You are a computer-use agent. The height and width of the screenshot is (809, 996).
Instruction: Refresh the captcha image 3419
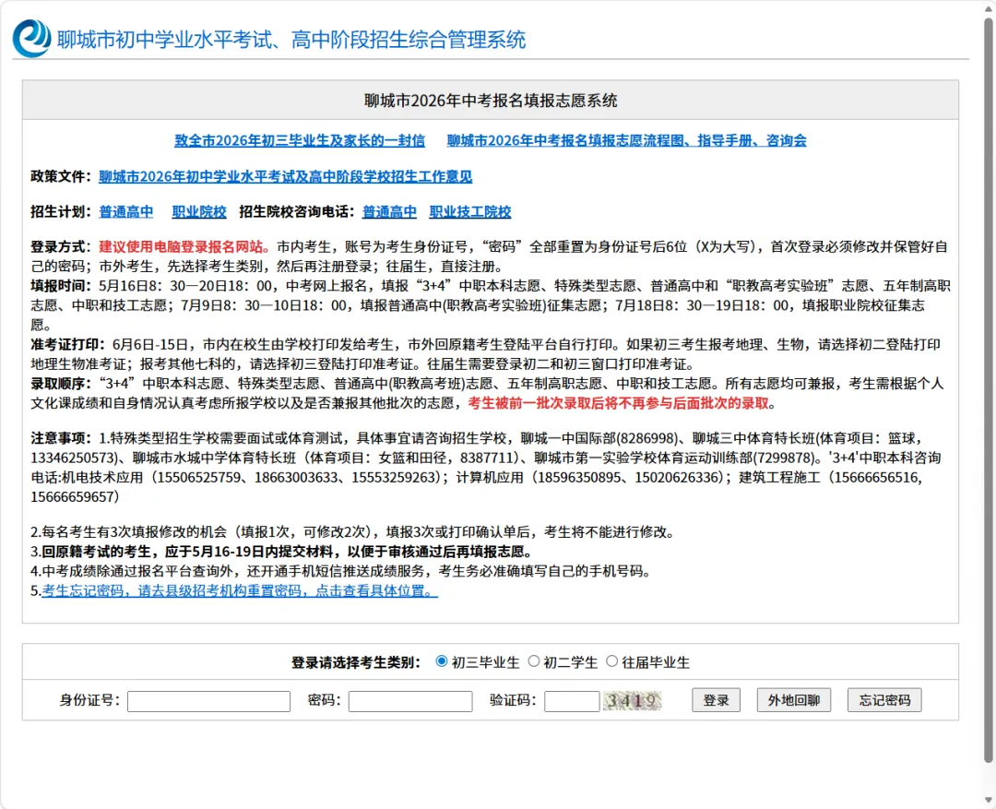tap(632, 700)
